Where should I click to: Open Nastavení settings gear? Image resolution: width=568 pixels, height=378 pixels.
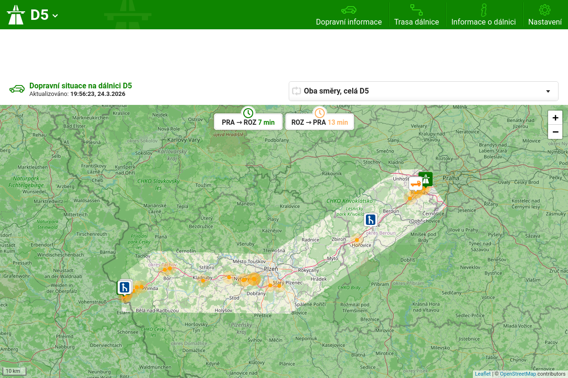(x=545, y=15)
